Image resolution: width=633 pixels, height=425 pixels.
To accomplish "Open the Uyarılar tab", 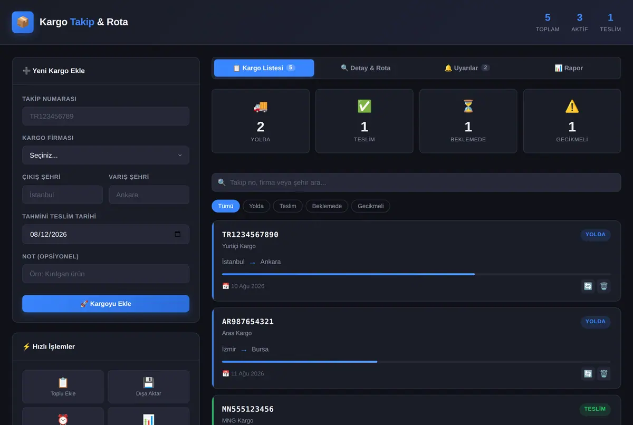I will tap(467, 68).
